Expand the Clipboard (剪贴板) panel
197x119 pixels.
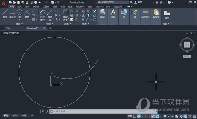pyautogui.click(x=156, y=24)
